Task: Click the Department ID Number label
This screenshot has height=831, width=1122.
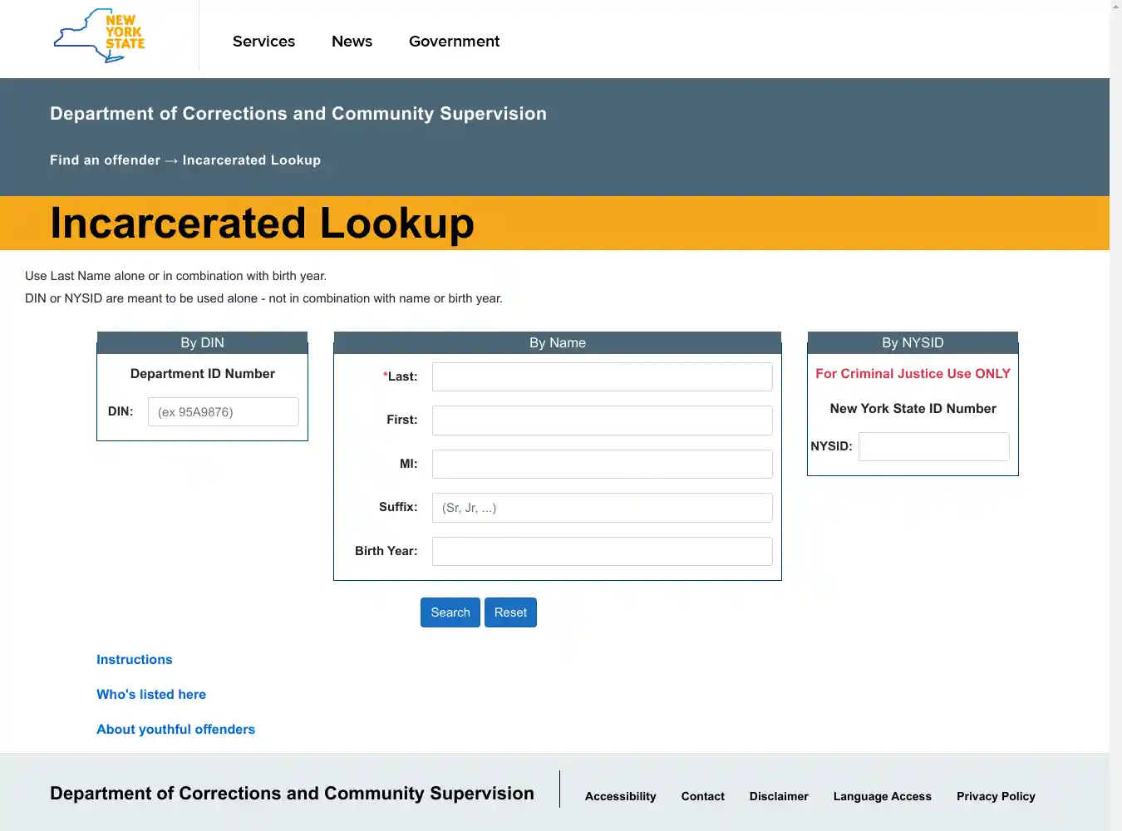Action: point(203,374)
